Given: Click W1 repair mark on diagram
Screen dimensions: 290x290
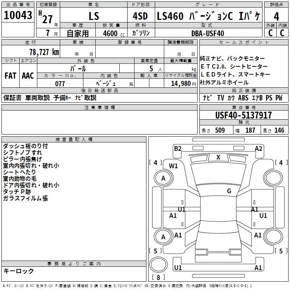Looking at the screenshot, I should [173, 166].
